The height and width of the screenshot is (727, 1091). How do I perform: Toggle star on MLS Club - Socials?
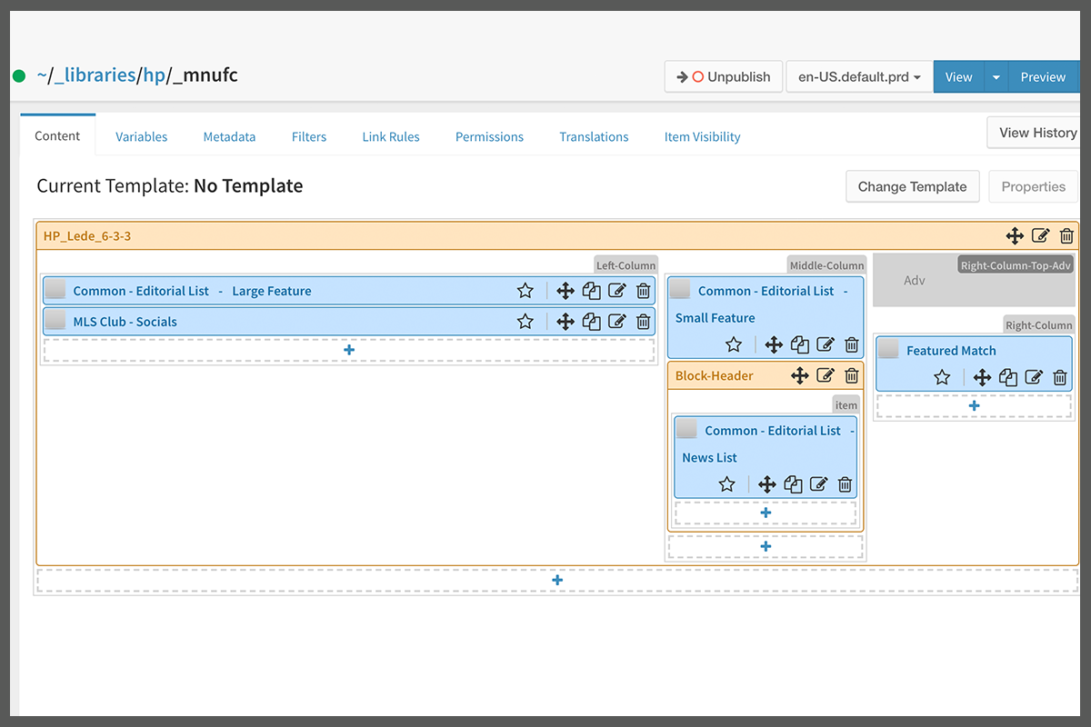coord(525,322)
